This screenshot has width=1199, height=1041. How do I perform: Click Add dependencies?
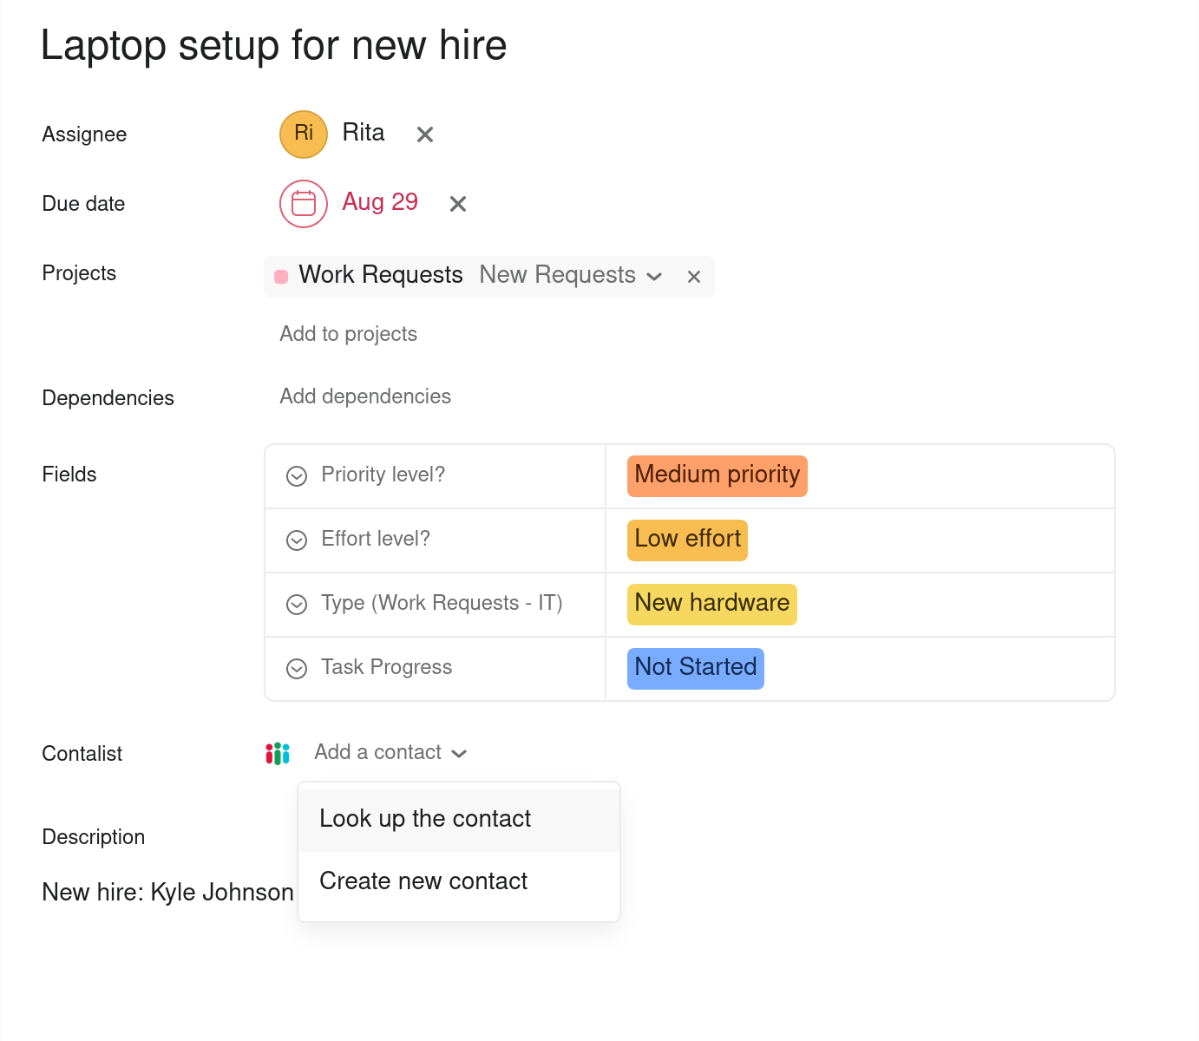coord(365,396)
